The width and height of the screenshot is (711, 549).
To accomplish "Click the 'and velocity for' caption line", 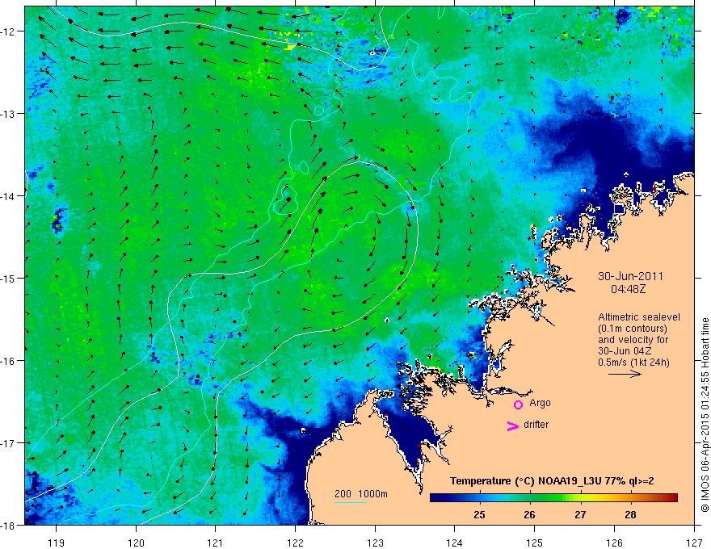I will (x=633, y=340).
